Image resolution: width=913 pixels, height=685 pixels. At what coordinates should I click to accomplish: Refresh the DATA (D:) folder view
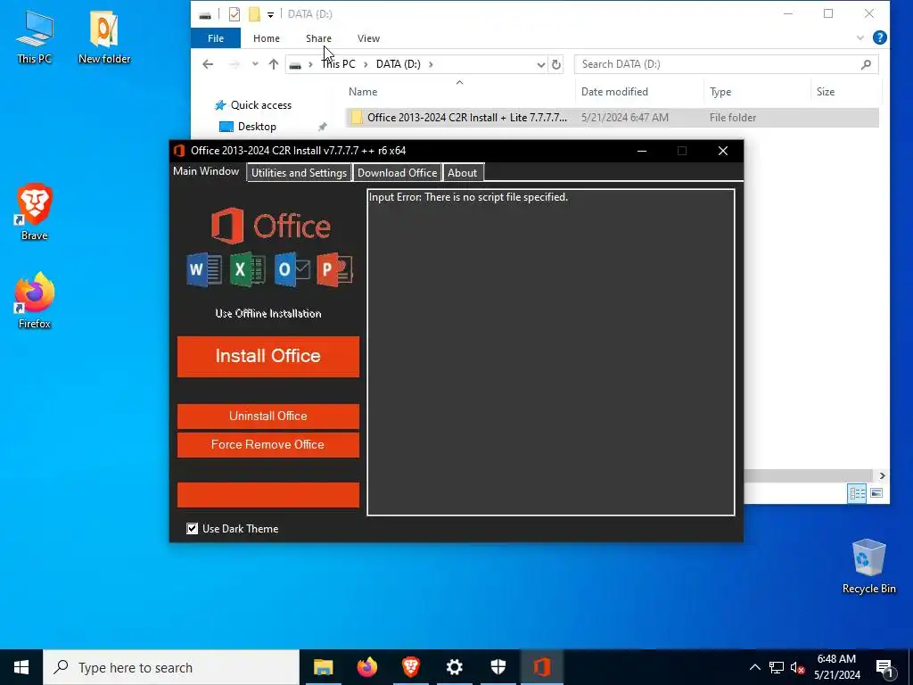(556, 64)
